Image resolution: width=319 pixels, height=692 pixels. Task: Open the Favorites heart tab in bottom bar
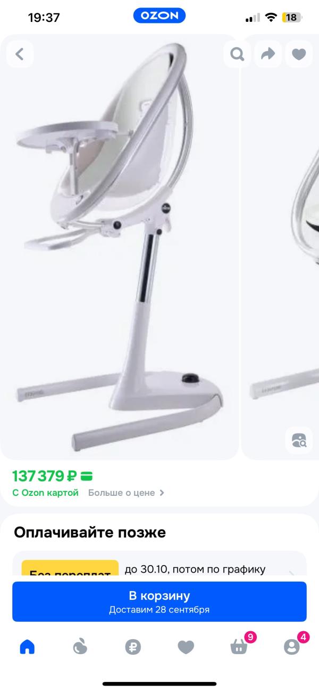186,647
